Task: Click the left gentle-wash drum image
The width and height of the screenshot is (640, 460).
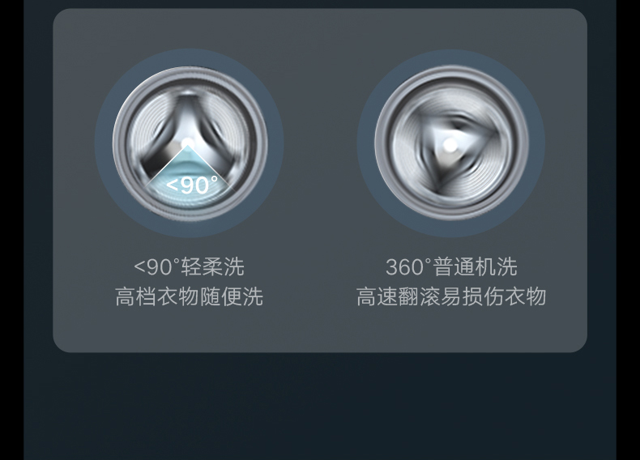Action: tap(190, 143)
